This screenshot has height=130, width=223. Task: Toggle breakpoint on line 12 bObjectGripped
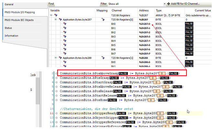point(57,118)
